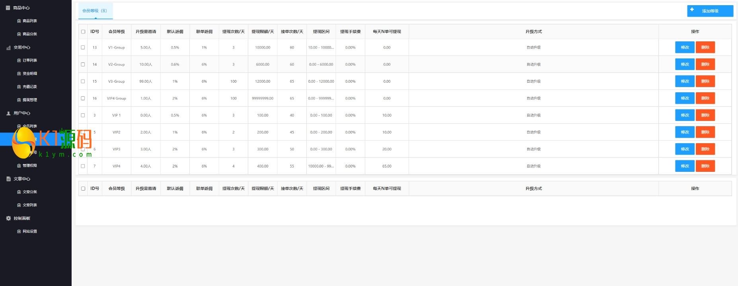This screenshot has height=286, width=738.
Task: Click the 添加等级 button
Action: [x=710, y=11]
